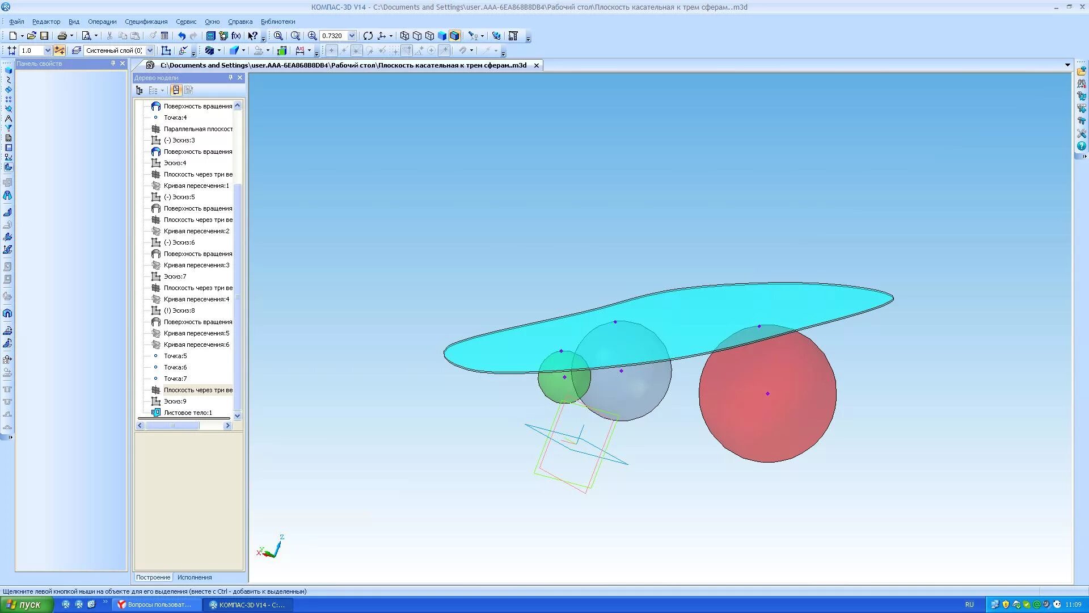The image size is (1089, 613).
Task: Click the Save document icon
Action: coord(44,36)
